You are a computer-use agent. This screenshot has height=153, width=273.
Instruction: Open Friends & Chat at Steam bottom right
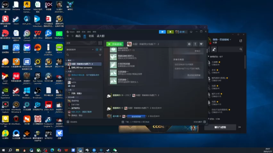[200, 122]
